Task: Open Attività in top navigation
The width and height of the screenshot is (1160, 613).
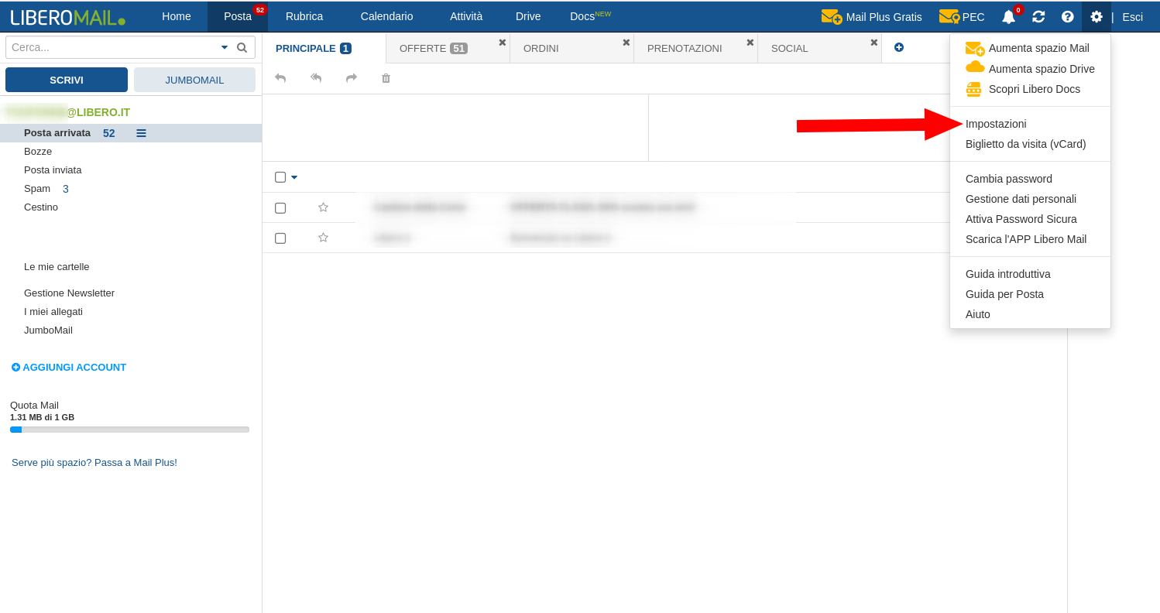Action: tap(466, 16)
